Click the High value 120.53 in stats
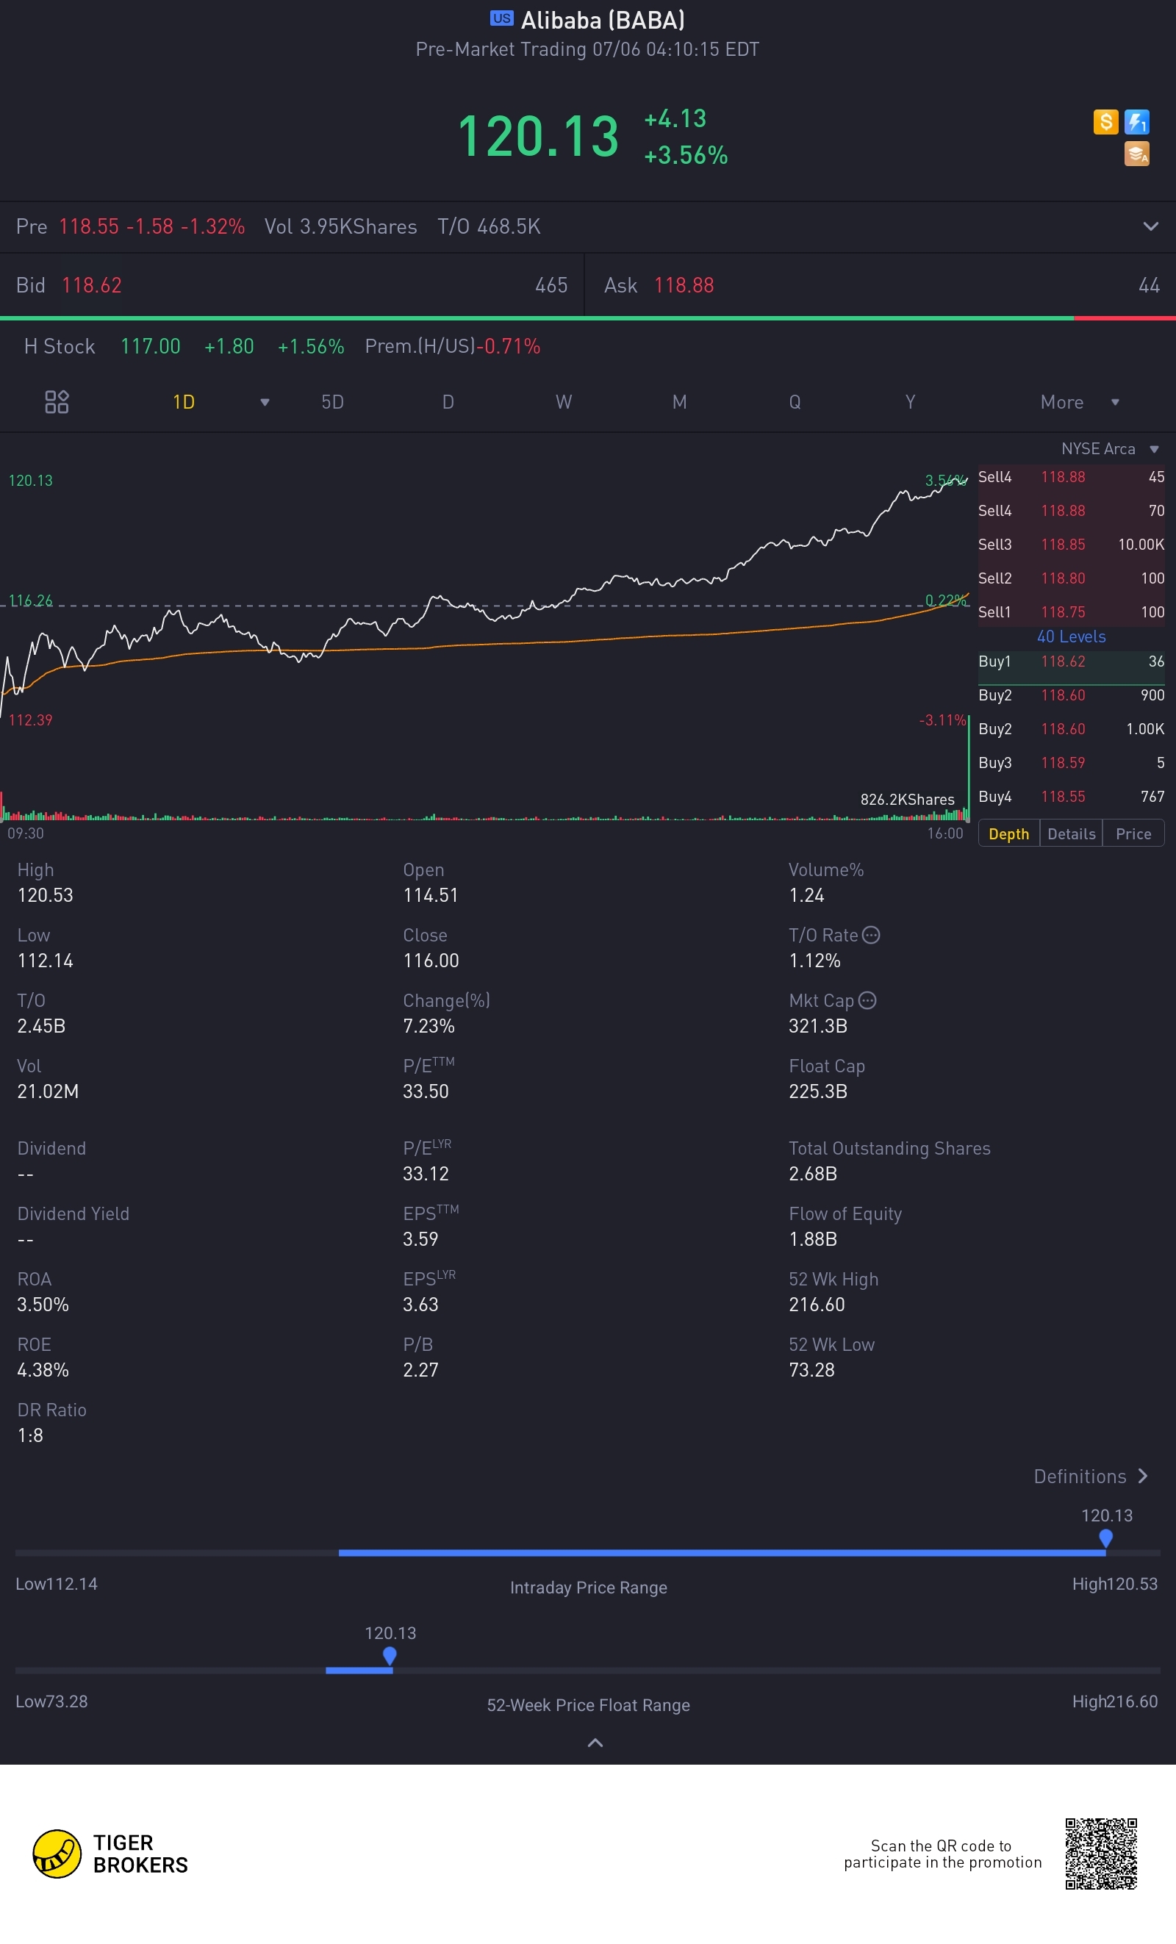 (45, 895)
